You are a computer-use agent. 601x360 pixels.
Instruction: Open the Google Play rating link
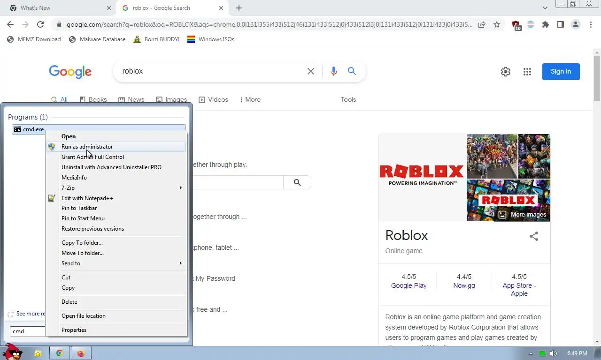(409, 285)
